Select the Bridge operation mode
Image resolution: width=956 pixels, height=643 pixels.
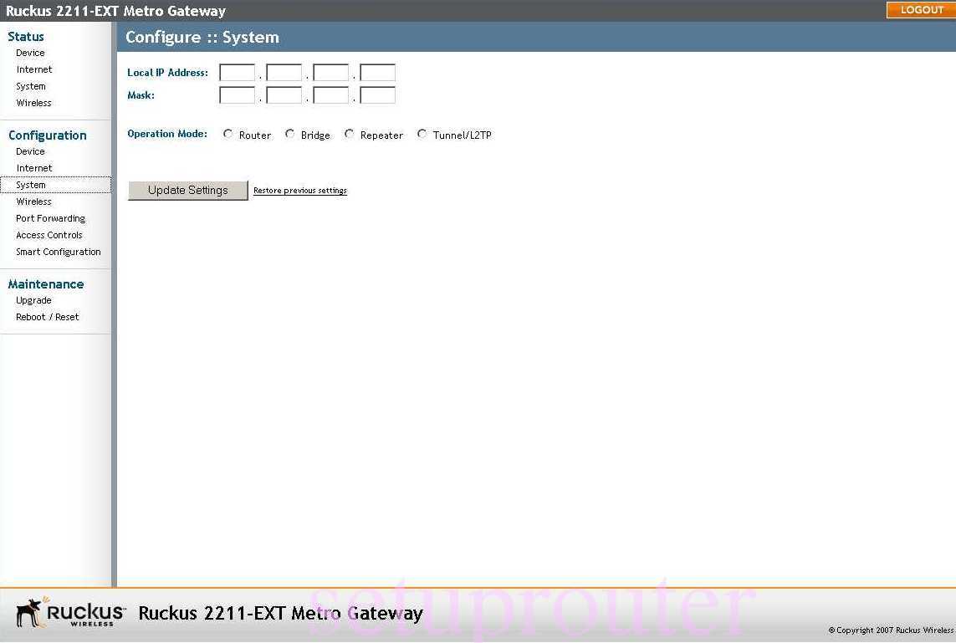pos(289,133)
